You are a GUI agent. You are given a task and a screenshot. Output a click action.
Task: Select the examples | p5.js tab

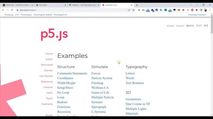coord(117,5)
